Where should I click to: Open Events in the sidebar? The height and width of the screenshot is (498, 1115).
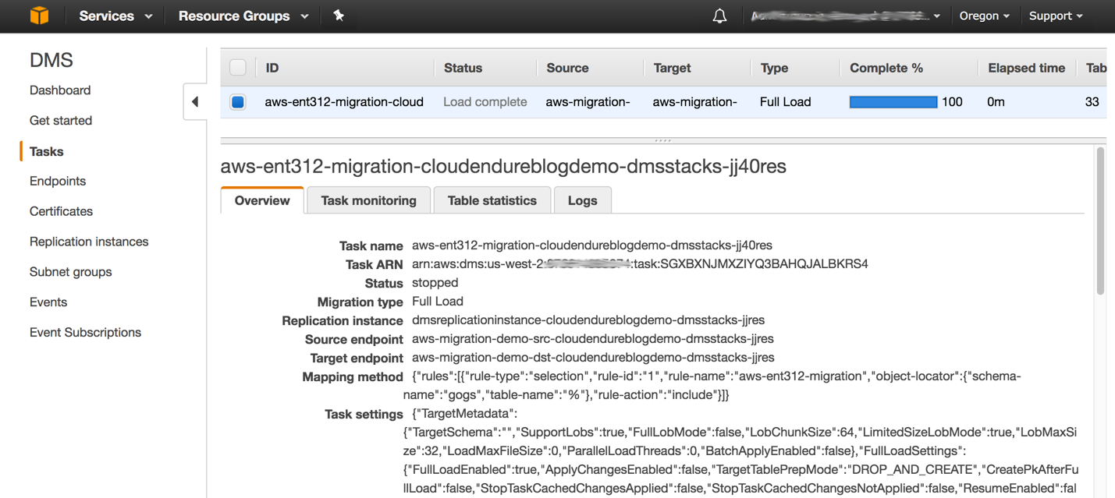click(48, 302)
